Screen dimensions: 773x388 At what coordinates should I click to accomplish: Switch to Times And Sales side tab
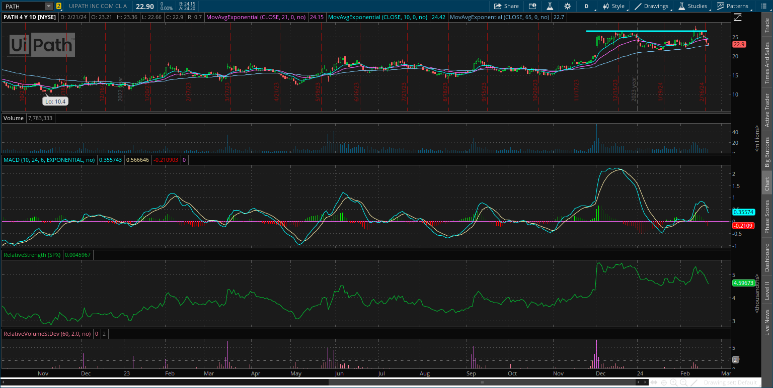(x=767, y=63)
